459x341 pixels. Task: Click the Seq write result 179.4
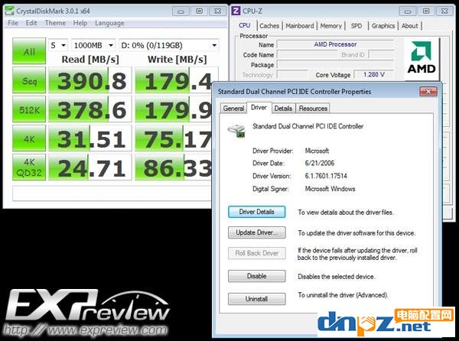[x=174, y=80]
